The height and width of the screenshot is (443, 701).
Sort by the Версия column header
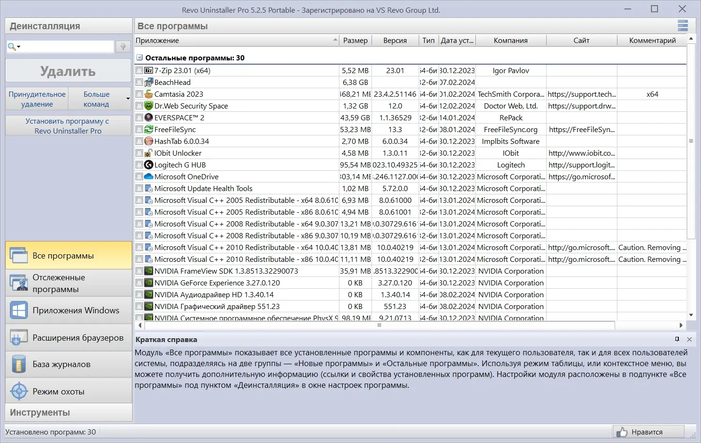click(x=395, y=40)
